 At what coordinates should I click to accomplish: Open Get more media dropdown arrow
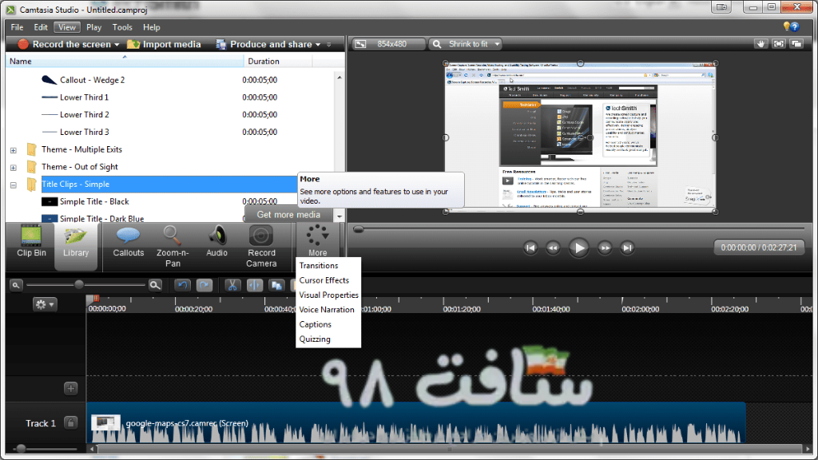pyautogui.click(x=339, y=215)
